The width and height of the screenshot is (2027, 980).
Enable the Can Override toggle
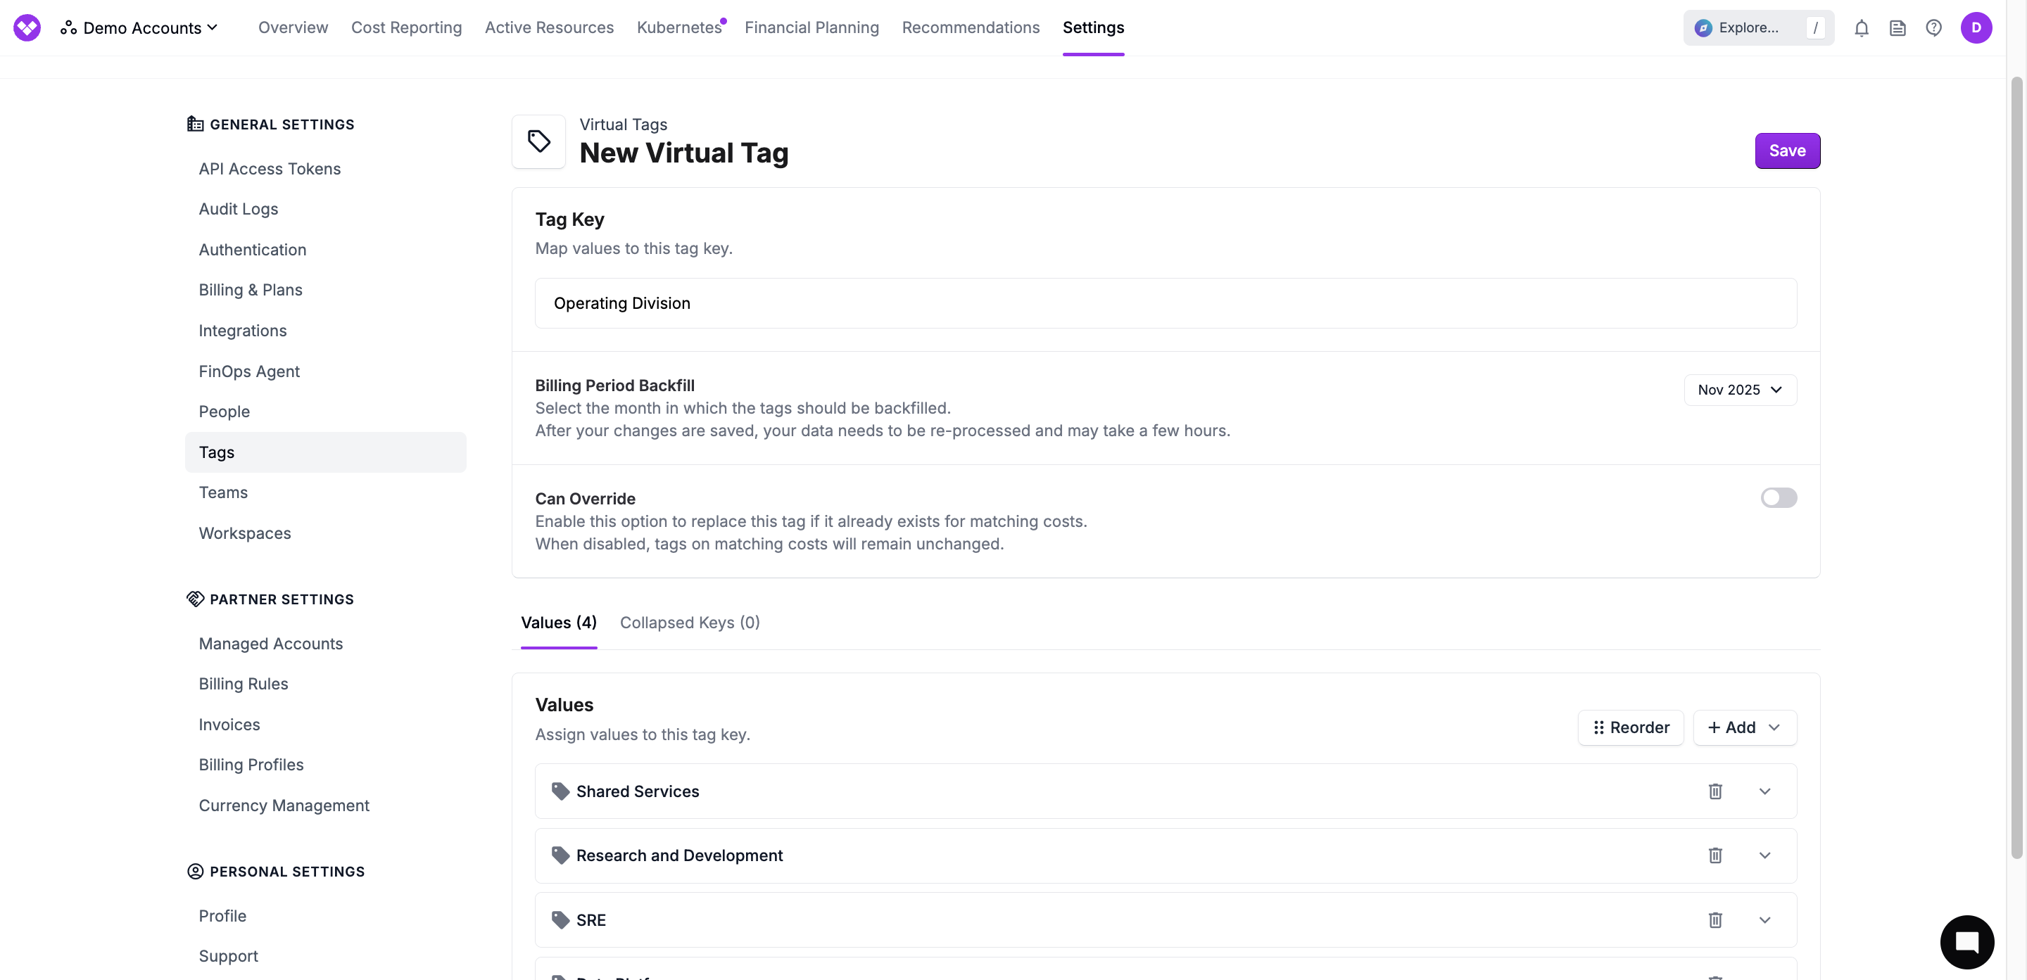(1779, 498)
